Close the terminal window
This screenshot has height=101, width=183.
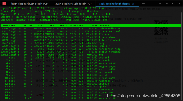pyautogui.click(x=180, y=4)
